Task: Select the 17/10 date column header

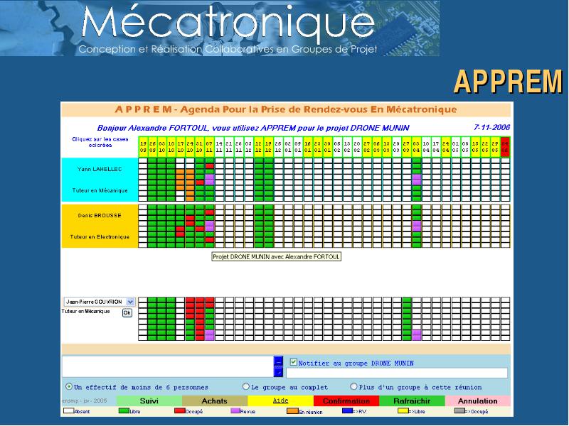Action: tap(181, 147)
